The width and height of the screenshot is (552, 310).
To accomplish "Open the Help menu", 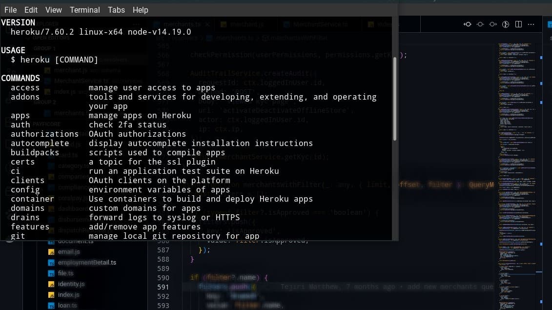I will point(141,10).
